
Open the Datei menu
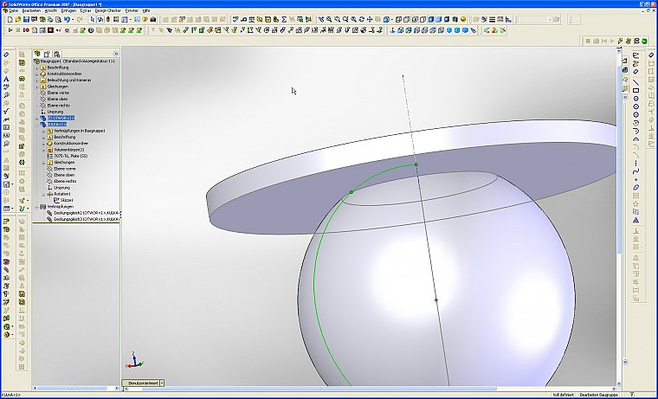point(14,10)
